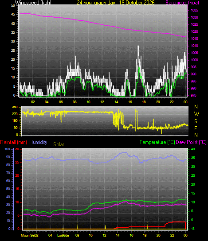Select hour label 18 under the temperature graph
Screen dimensions: 208x241
click(x=145, y=235)
